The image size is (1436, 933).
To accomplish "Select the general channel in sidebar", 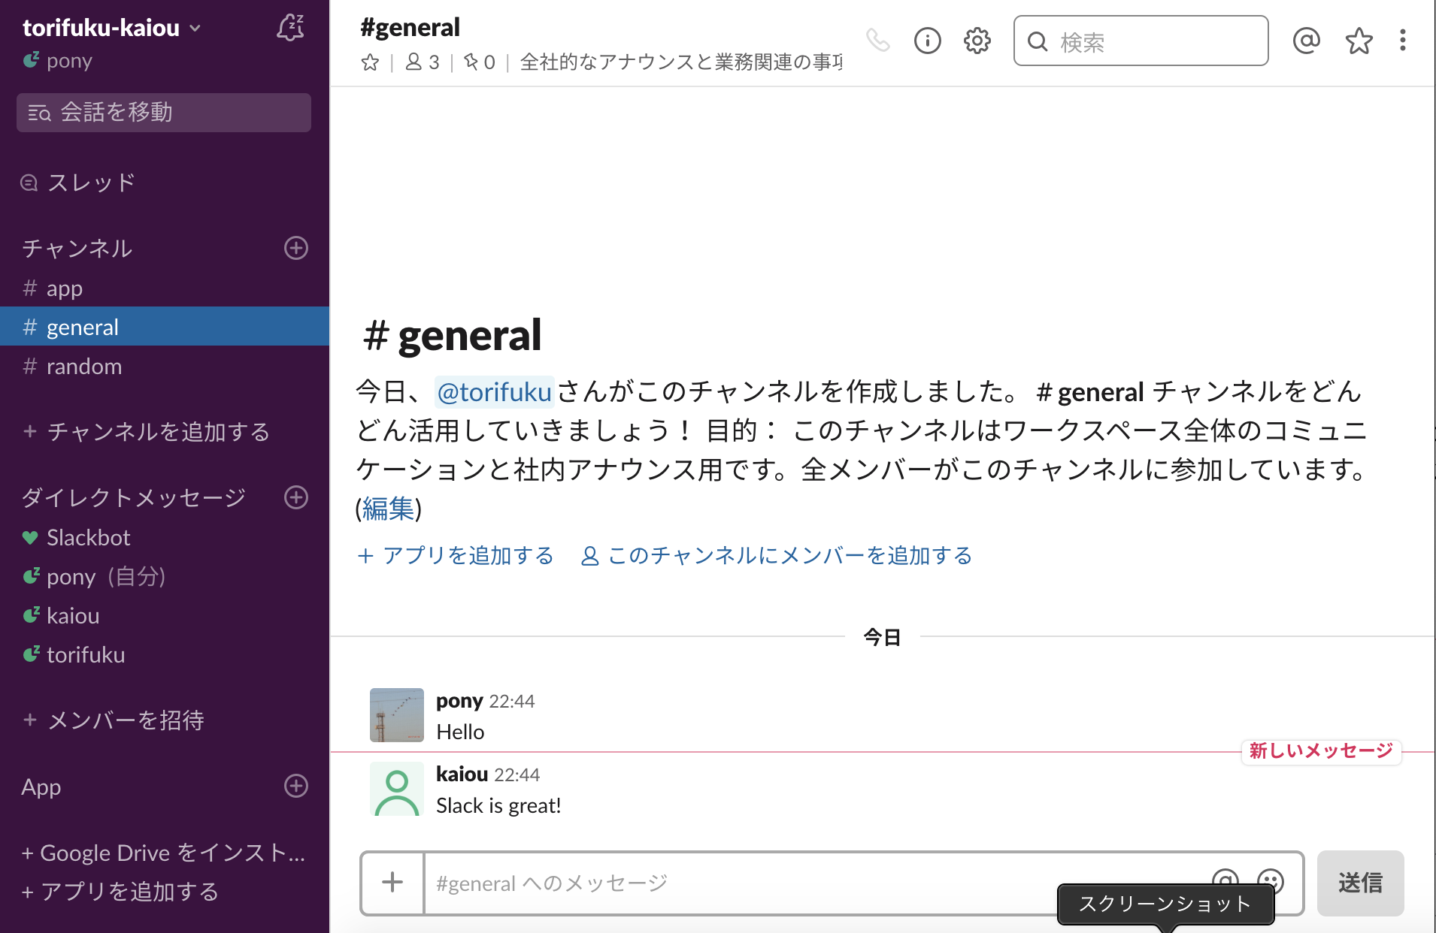I will 165,327.
